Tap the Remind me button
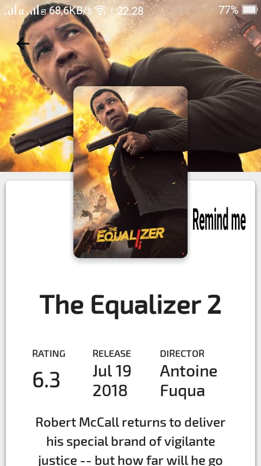The image size is (261, 466). point(219,219)
